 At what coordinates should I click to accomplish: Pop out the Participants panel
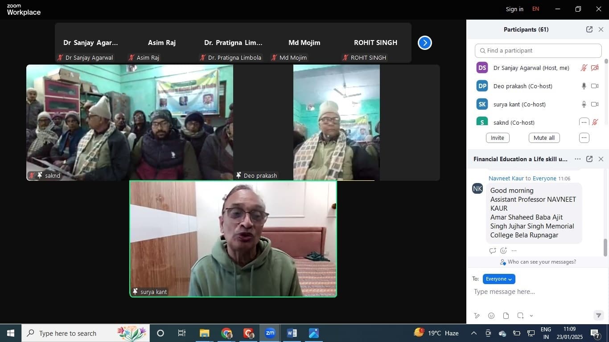point(589,29)
